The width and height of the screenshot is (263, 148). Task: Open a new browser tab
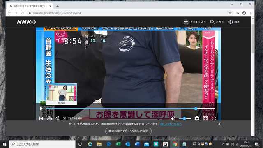click(x=58, y=6)
